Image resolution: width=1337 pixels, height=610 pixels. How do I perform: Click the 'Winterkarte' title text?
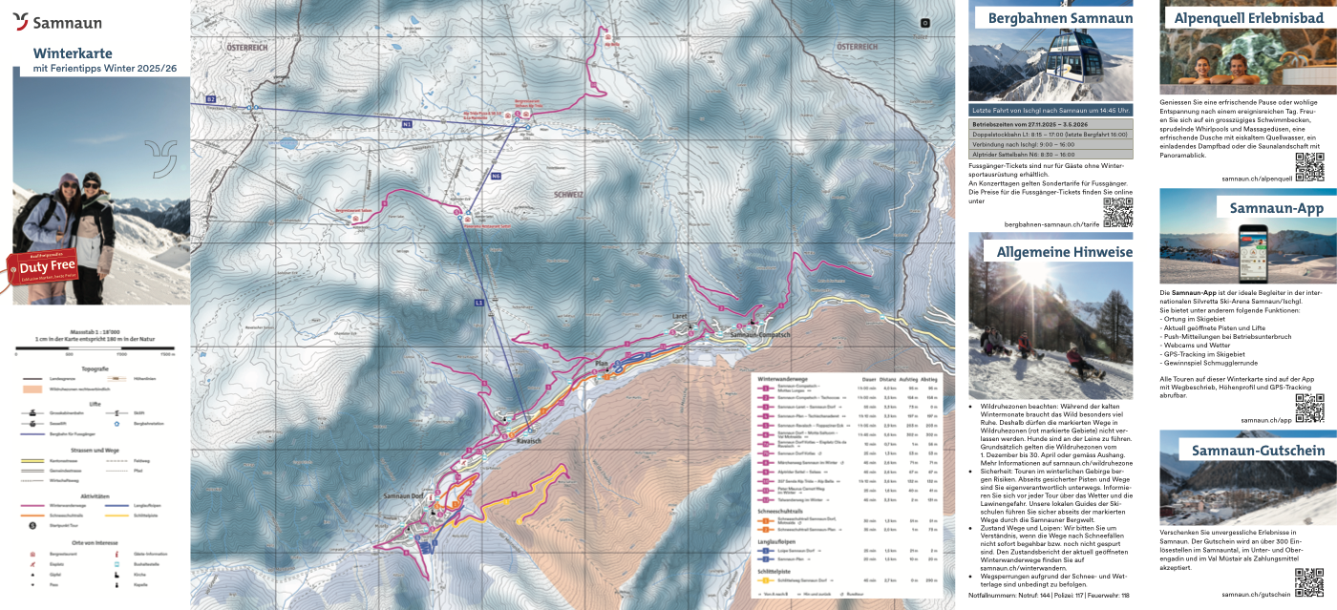(x=73, y=53)
